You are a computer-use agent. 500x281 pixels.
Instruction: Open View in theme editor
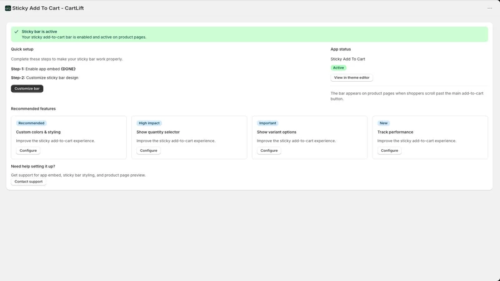tap(352, 77)
